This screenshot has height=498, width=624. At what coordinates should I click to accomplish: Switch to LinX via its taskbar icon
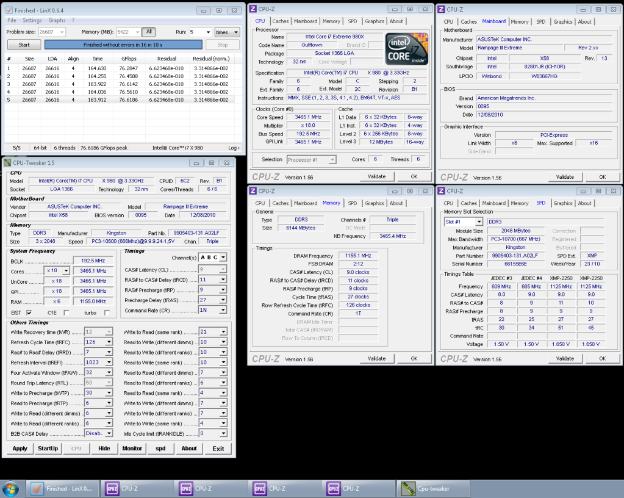coord(37,488)
